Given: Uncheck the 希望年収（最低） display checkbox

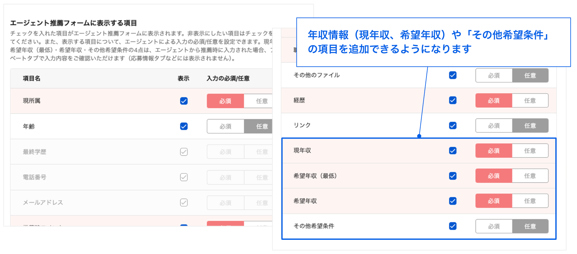Looking at the screenshot, I should (453, 176).
